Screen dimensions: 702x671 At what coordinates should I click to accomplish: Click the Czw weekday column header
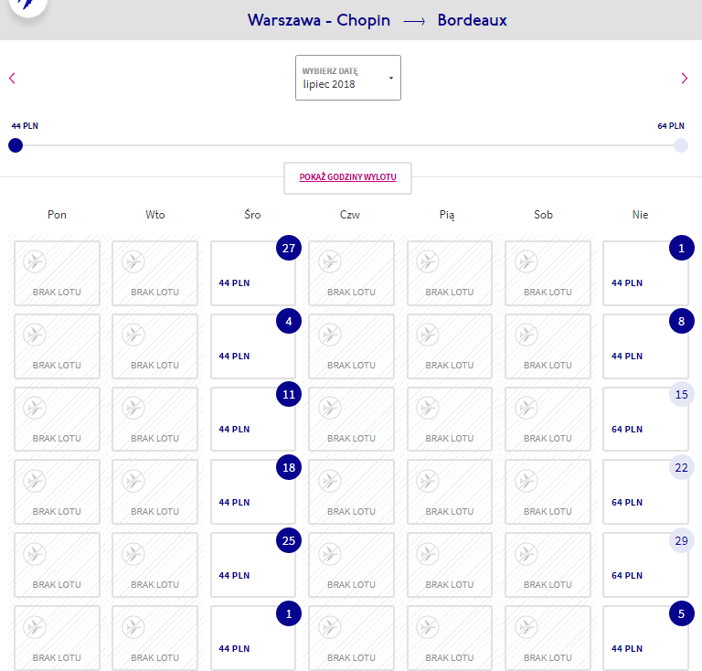tap(350, 215)
